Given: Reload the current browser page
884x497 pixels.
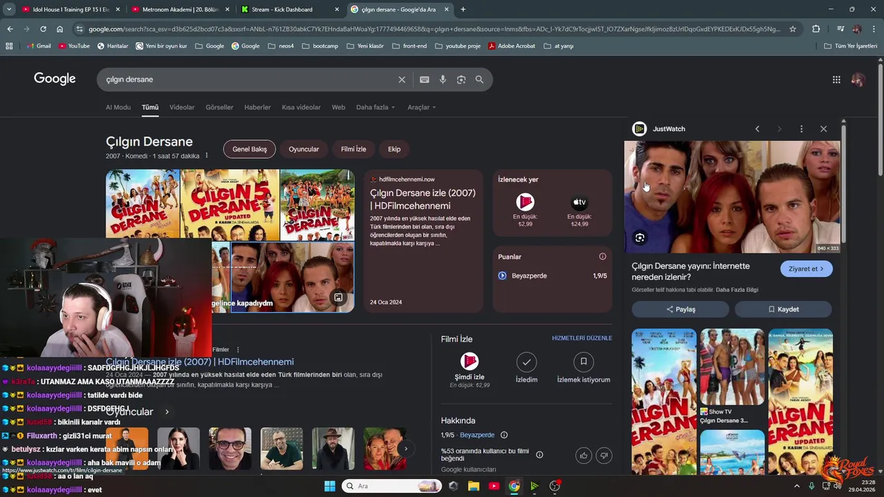Looking at the screenshot, I should (43, 29).
